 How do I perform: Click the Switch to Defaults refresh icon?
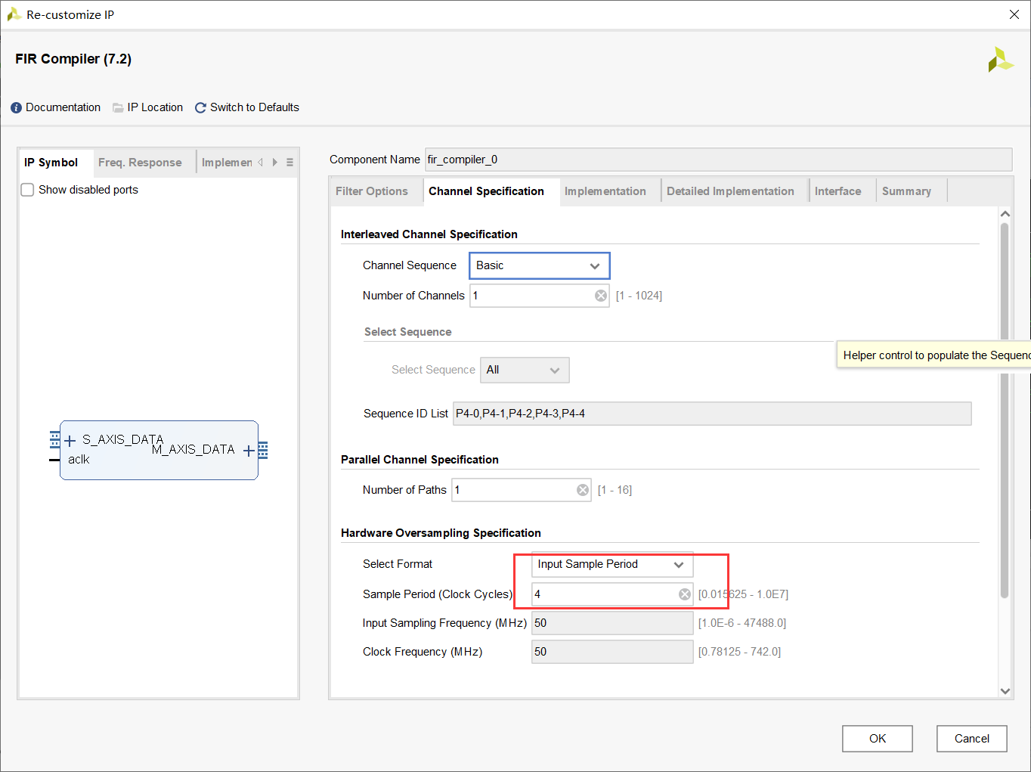pyautogui.click(x=200, y=108)
